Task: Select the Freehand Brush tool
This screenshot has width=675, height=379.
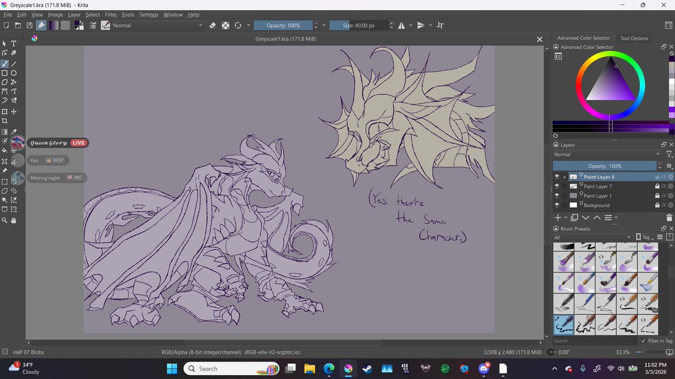Action: click(4, 64)
